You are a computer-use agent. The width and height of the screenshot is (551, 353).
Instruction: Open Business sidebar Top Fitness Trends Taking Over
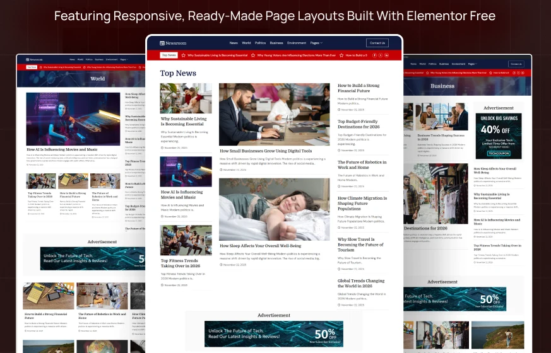click(497, 247)
